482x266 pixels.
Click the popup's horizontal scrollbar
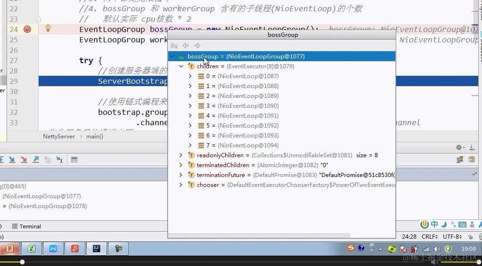[x=259, y=235]
